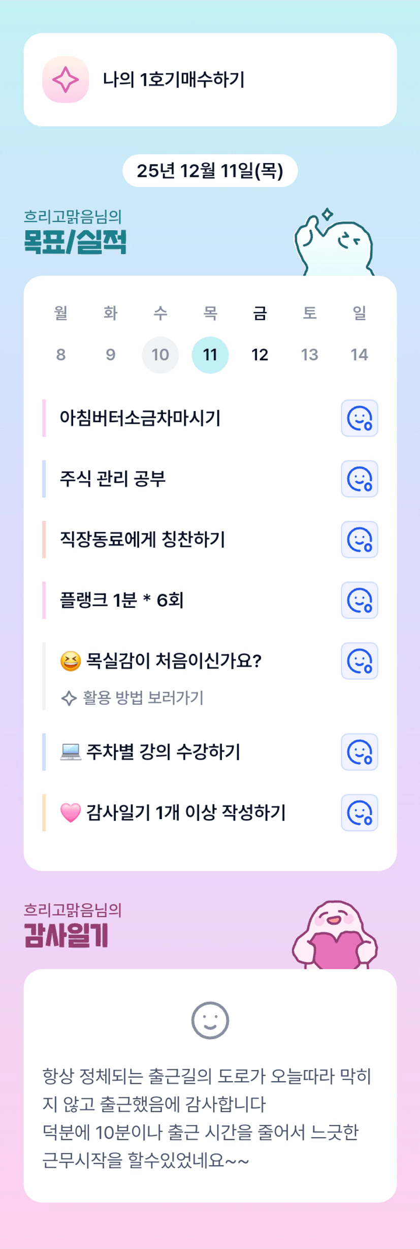
Task: Select Monday the 8th in week calendar
Action: (61, 355)
